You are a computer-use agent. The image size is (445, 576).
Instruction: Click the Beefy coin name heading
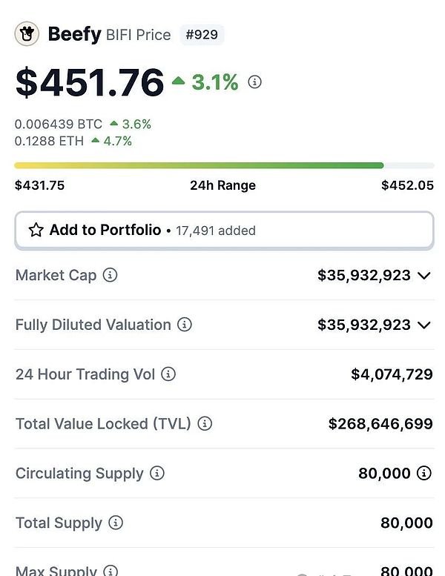click(74, 34)
